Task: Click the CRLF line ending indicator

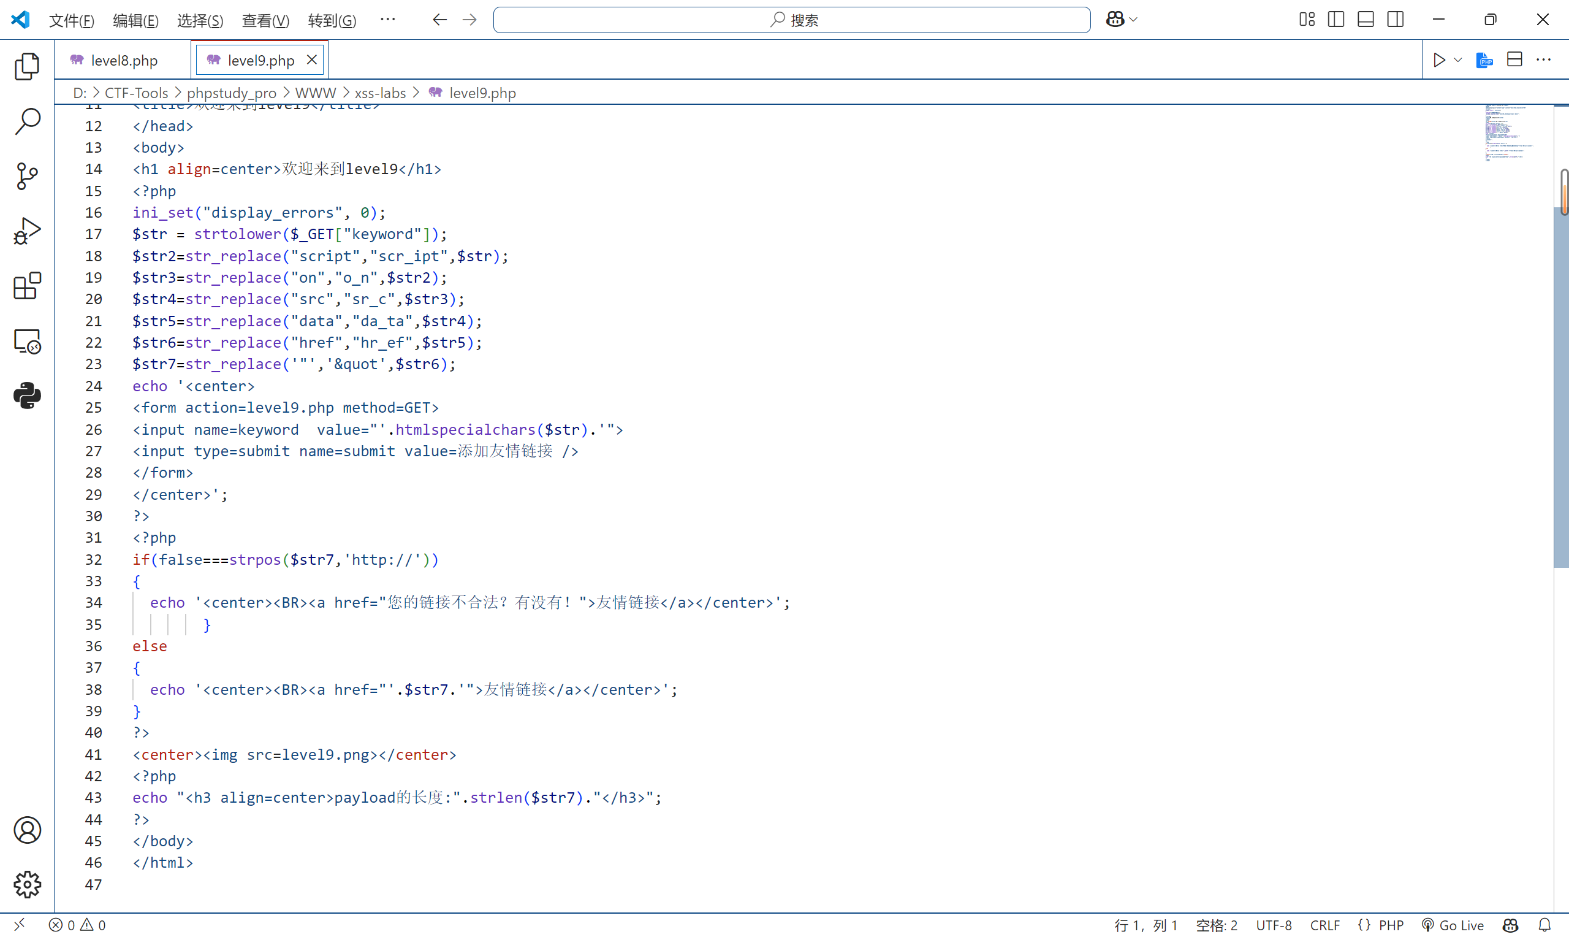Action: point(1324,925)
